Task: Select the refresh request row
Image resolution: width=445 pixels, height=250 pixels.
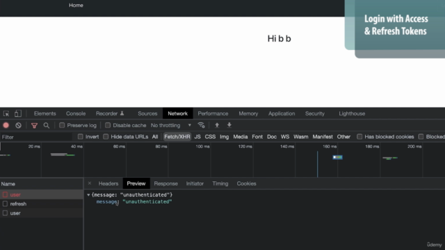Action: point(42,203)
